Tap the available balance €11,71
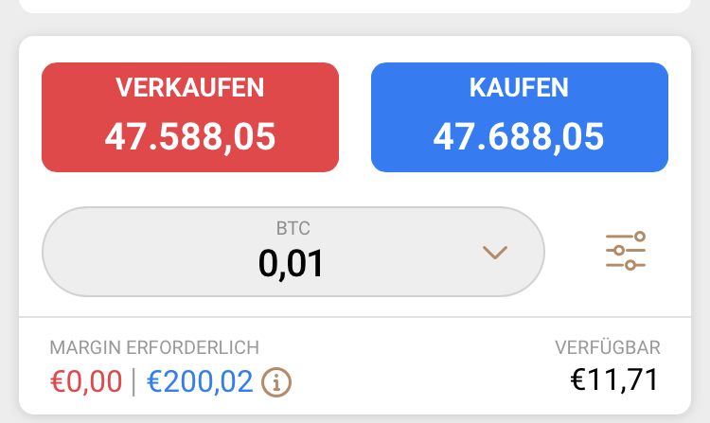Viewport: 710px width, 423px height. tap(614, 379)
